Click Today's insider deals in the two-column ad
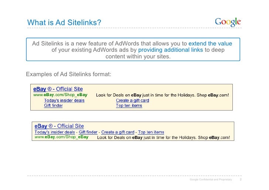 (64, 100)
